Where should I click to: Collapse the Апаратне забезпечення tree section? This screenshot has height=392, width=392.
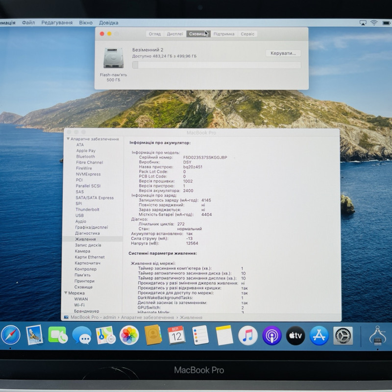point(68,139)
